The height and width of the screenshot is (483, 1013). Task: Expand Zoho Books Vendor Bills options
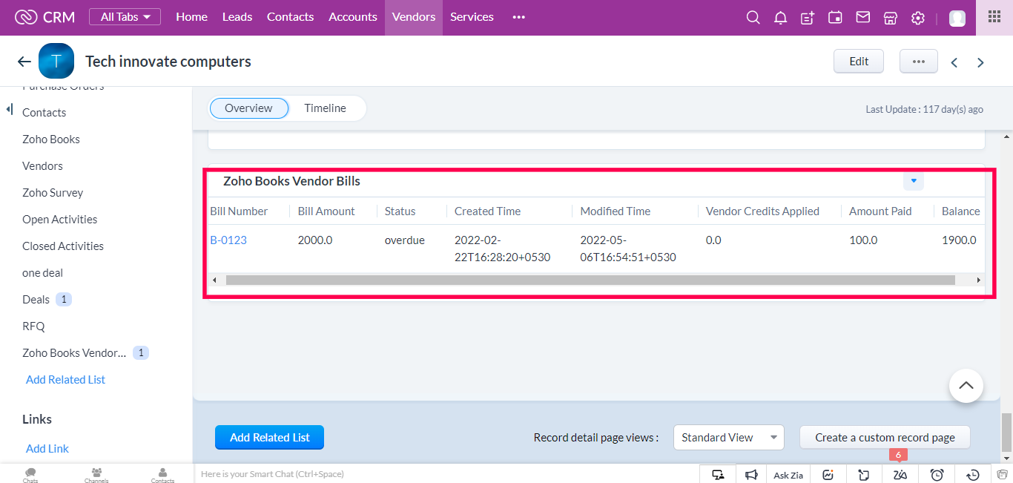[914, 181]
